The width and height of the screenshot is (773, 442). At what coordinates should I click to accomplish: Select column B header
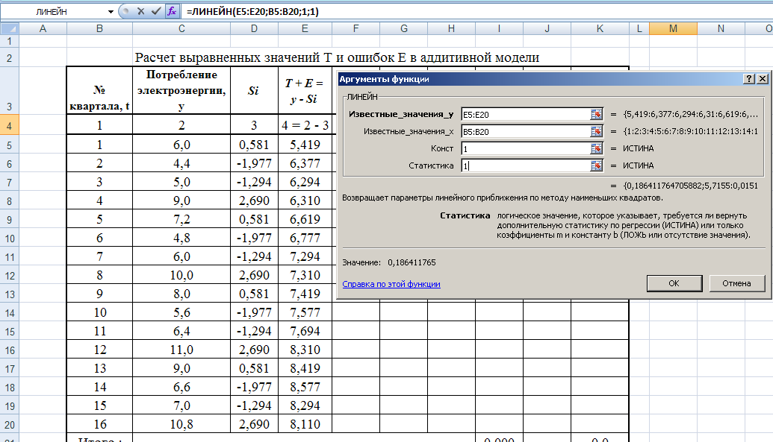click(x=99, y=28)
